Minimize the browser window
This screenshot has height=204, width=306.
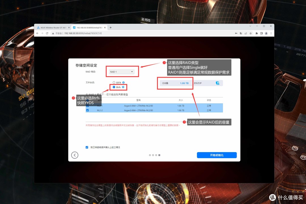[257, 26]
